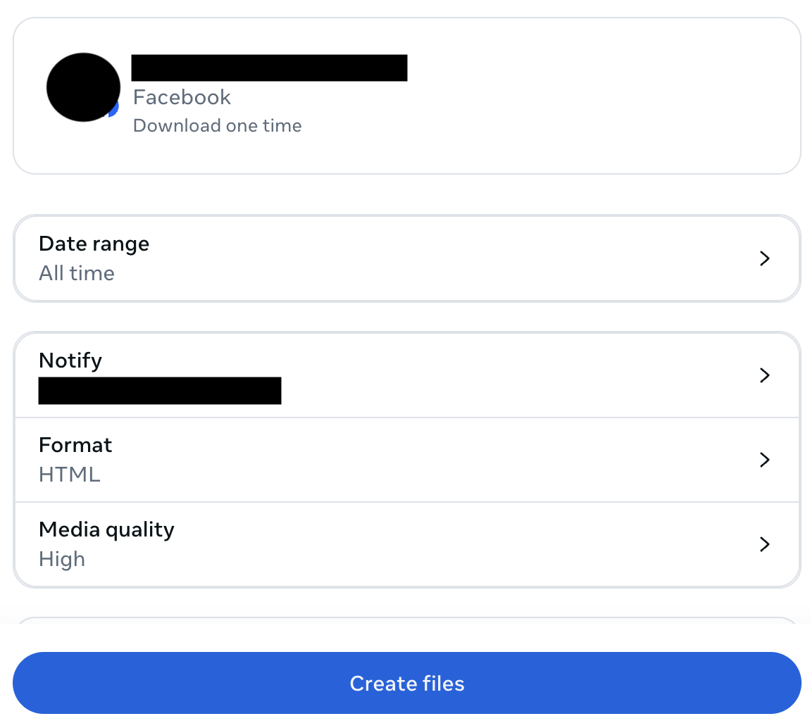Click the Facebook label under the name
The image size is (810, 728).
pos(182,97)
